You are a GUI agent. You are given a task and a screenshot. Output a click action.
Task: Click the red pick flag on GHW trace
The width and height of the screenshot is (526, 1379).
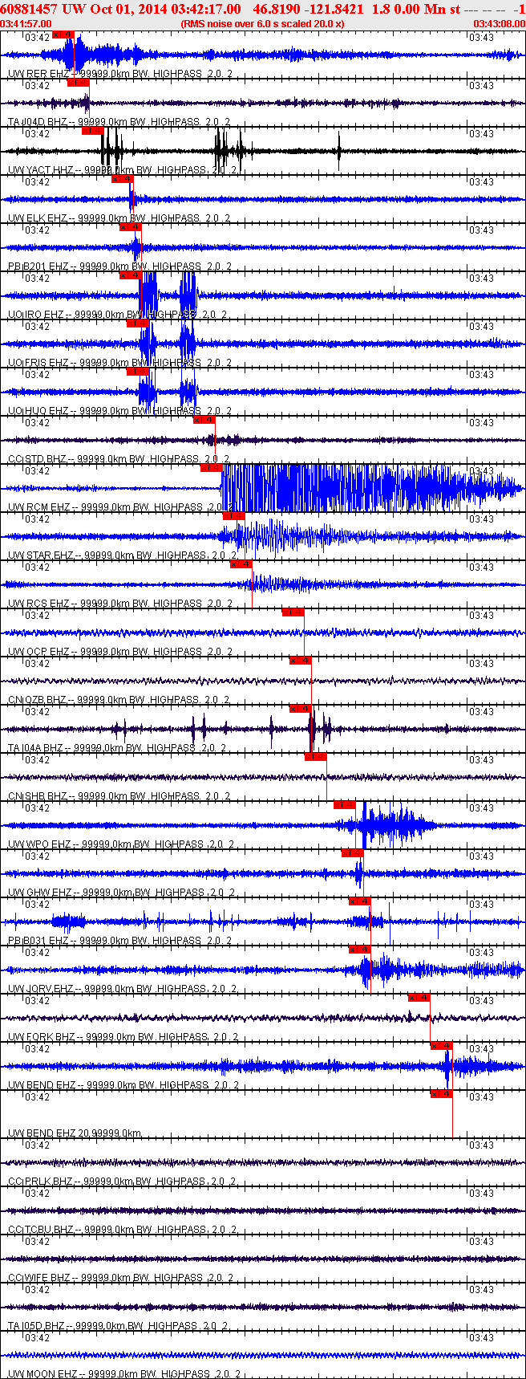click(353, 853)
